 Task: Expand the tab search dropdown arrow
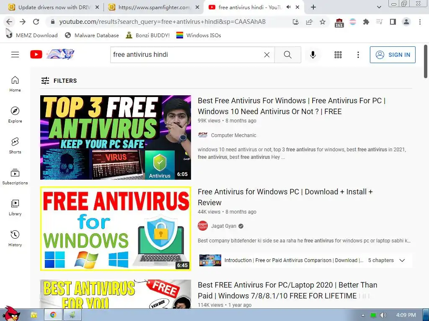pyautogui.click(x=379, y=8)
